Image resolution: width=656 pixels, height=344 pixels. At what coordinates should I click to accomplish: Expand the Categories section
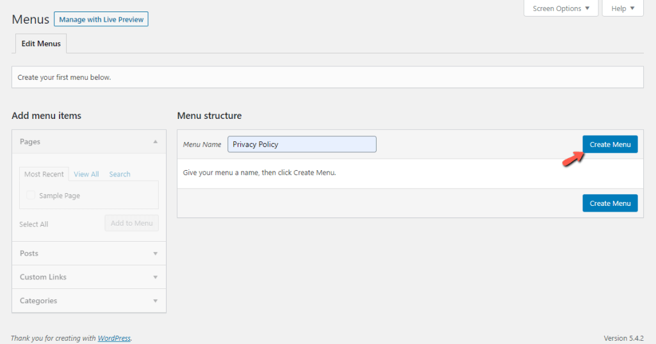coord(89,301)
